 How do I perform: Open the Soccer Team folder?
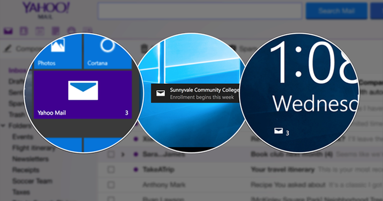click(x=32, y=181)
